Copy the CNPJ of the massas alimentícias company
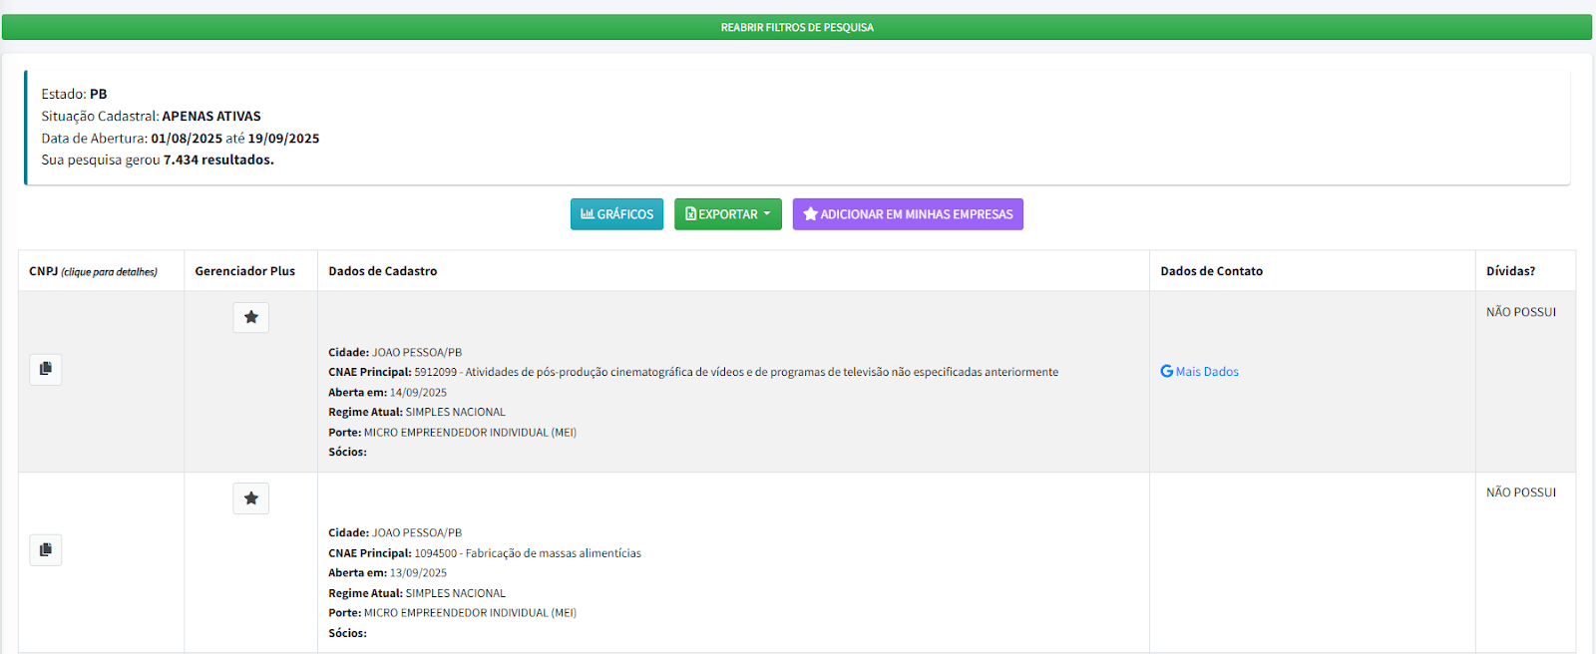The height and width of the screenshot is (654, 1596). pos(46,550)
